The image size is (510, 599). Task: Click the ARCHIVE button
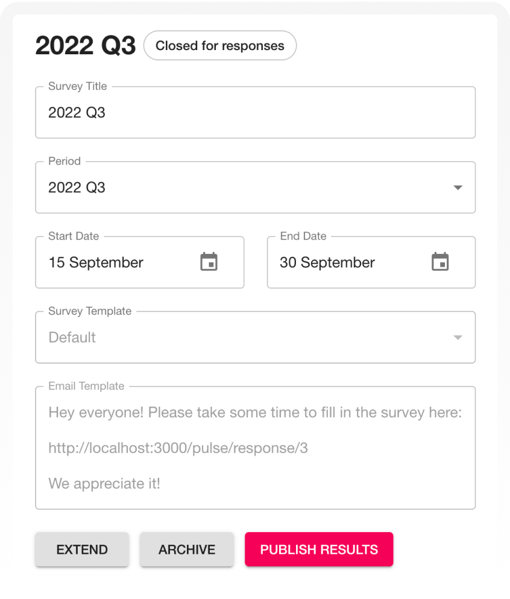[187, 550]
